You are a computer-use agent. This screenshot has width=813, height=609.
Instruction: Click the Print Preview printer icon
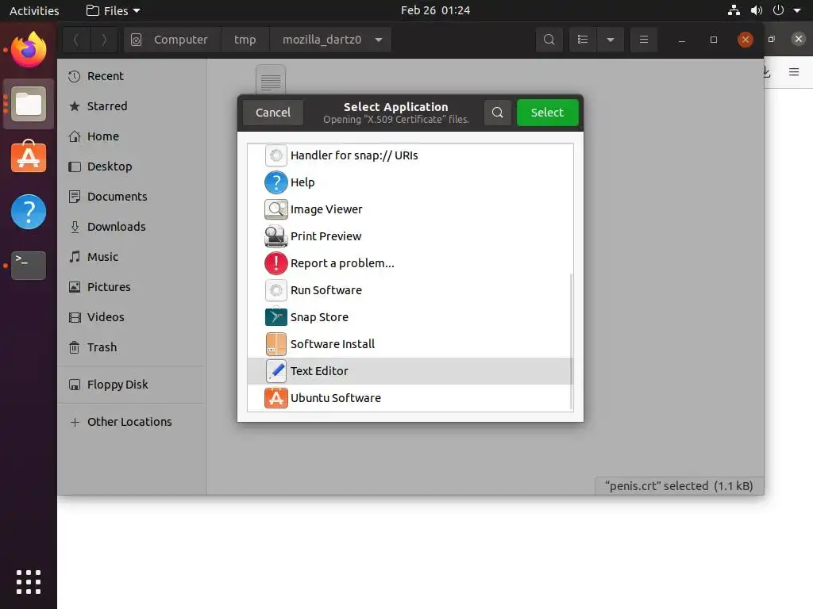pyautogui.click(x=275, y=236)
